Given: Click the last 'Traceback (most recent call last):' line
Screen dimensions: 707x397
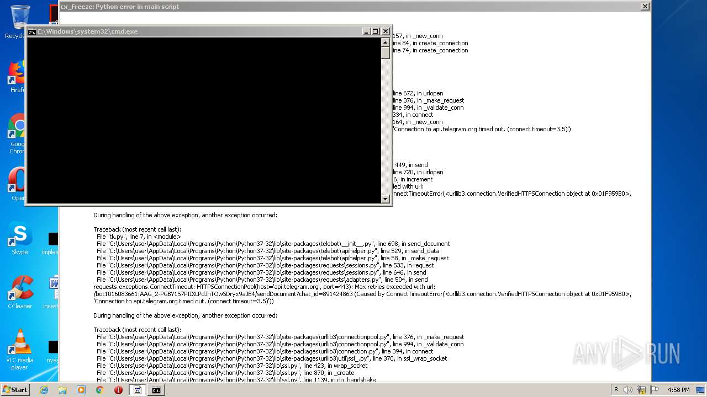Looking at the screenshot, I should point(137,330).
